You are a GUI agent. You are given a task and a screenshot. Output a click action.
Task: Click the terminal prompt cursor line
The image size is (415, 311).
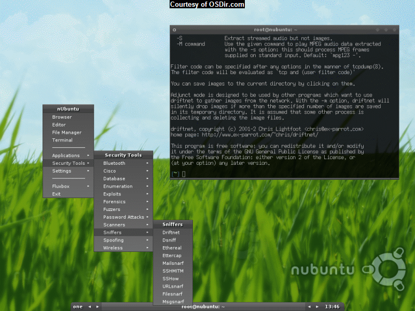coord(178,174)
